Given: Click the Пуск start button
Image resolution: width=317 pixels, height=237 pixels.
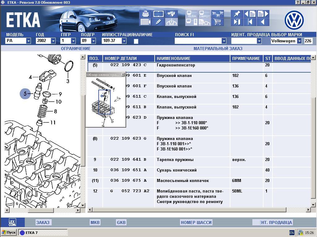Looking at the screenshot, I should (9, 233).
